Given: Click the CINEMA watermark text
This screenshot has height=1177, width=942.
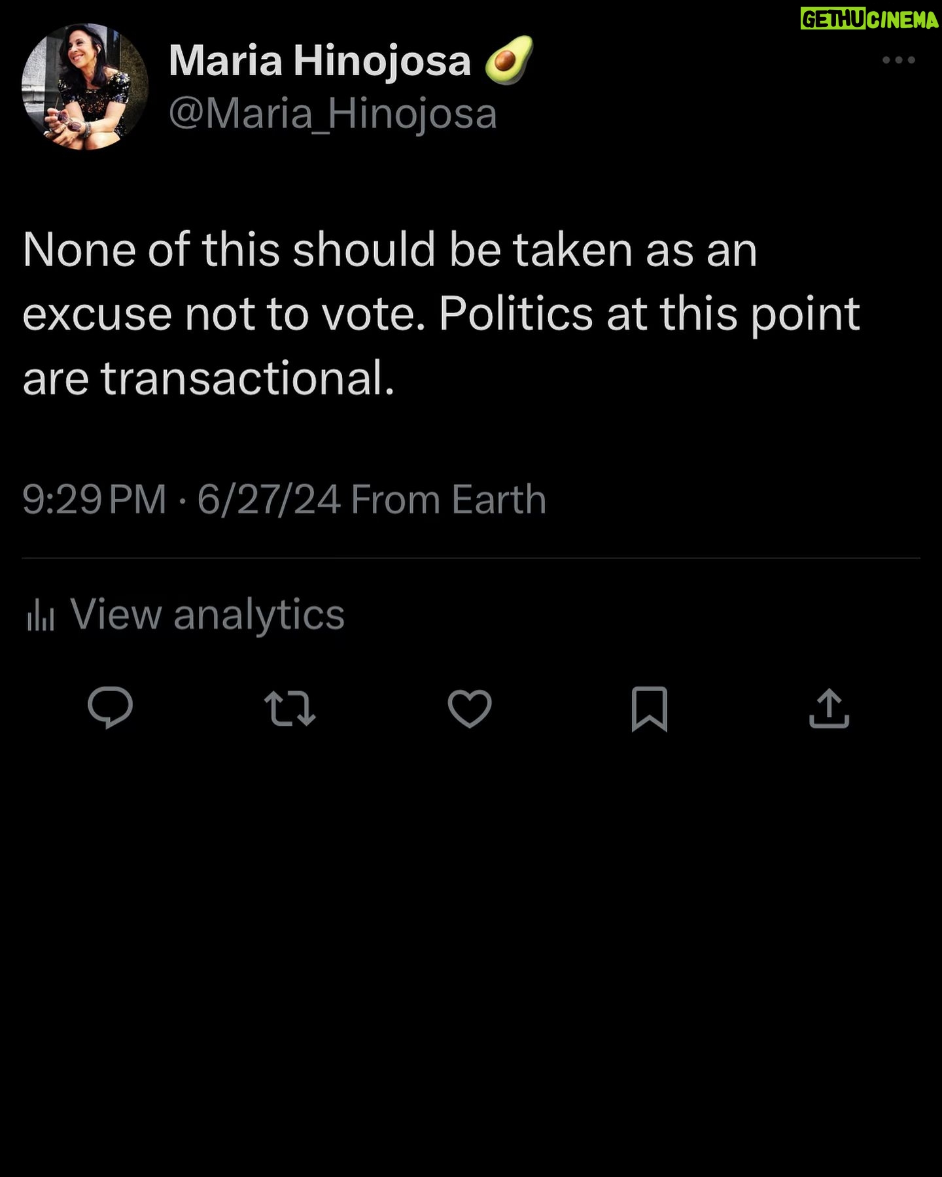Looking at the screenshot, I should point(903,20).
